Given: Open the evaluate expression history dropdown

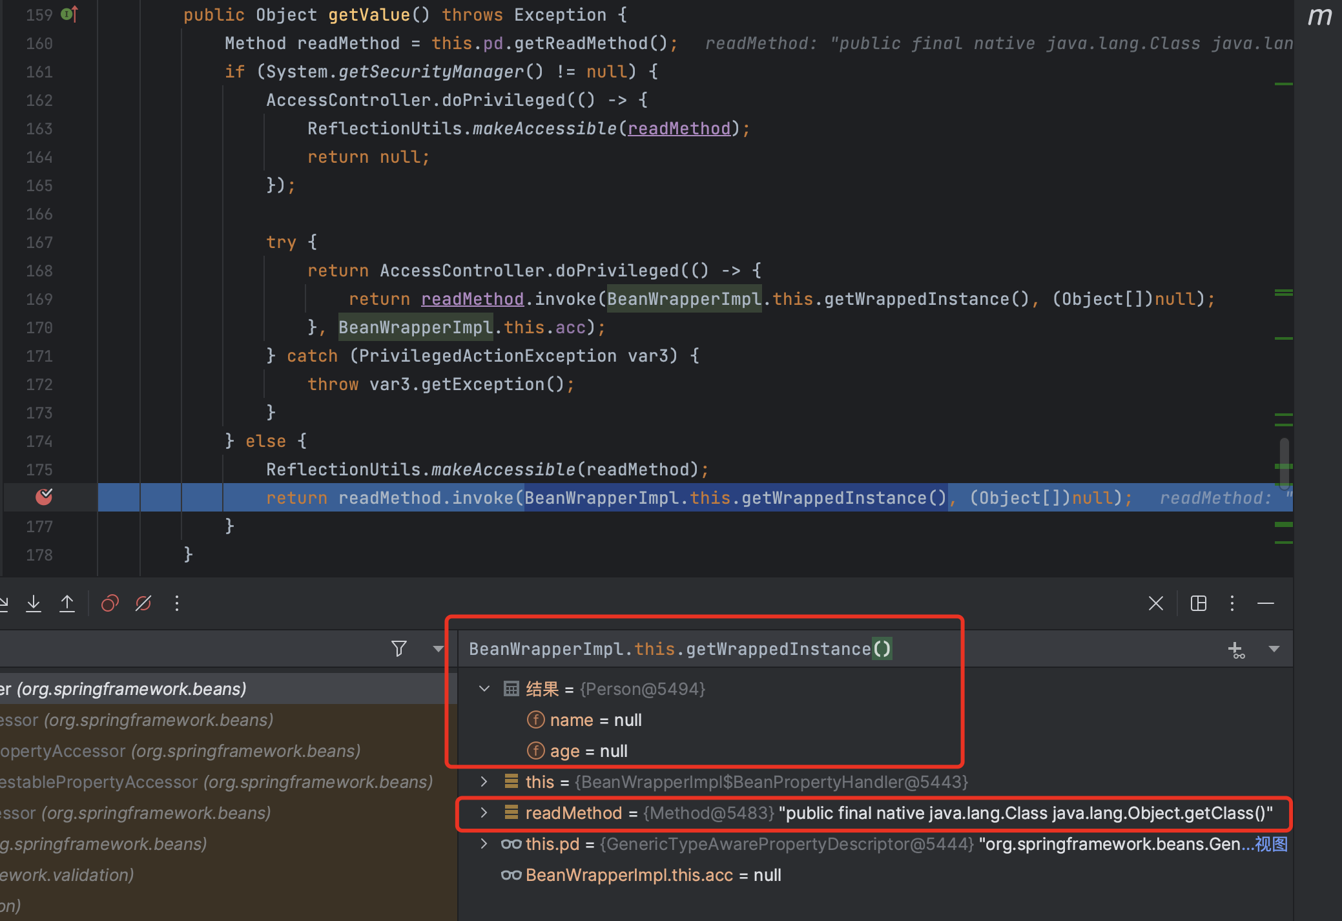Looking at the screenshot, I should [1274, 648].
